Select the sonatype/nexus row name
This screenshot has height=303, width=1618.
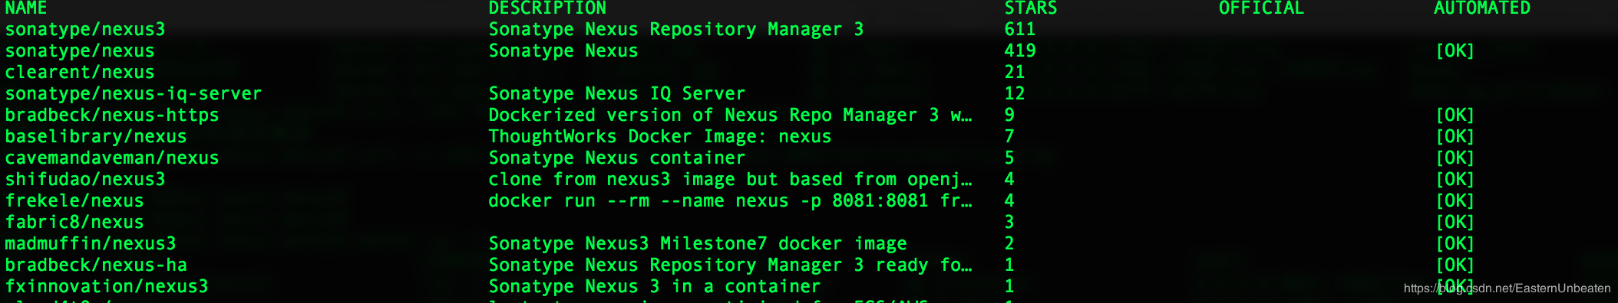[x=80, y=51]
